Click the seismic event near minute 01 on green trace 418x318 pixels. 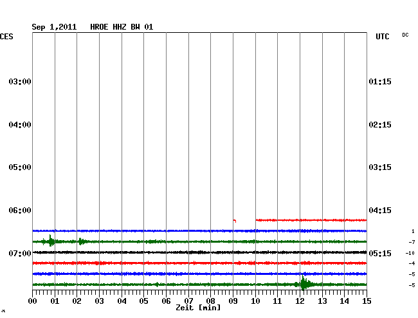51,241
